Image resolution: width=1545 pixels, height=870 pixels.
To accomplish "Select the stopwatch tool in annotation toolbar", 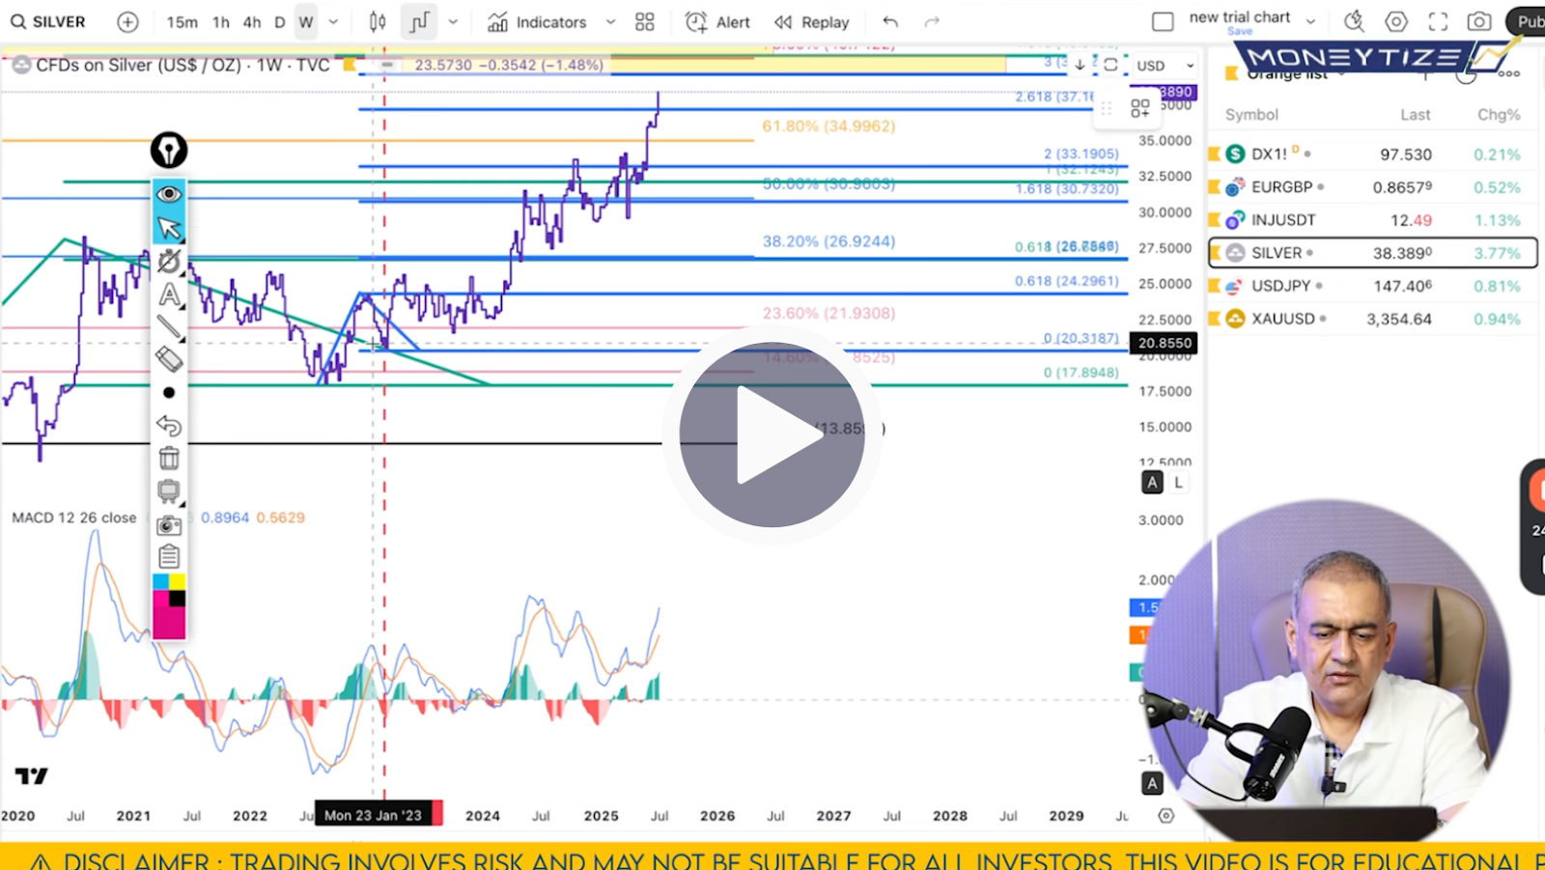I will click(169, 262).
